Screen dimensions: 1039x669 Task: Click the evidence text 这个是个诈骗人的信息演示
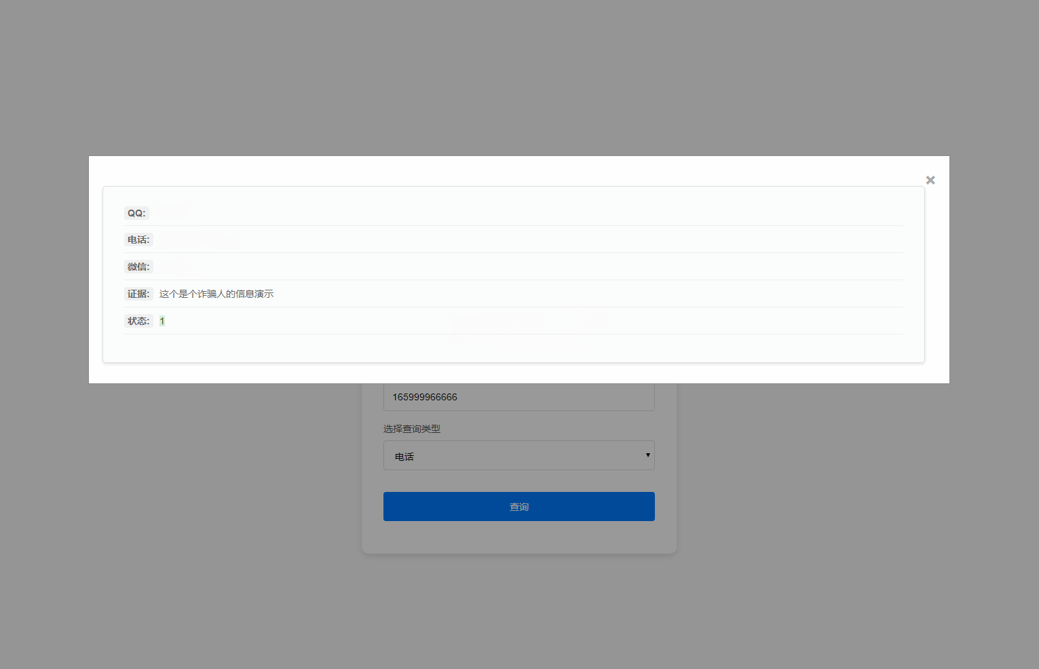[x=216, y=294]
